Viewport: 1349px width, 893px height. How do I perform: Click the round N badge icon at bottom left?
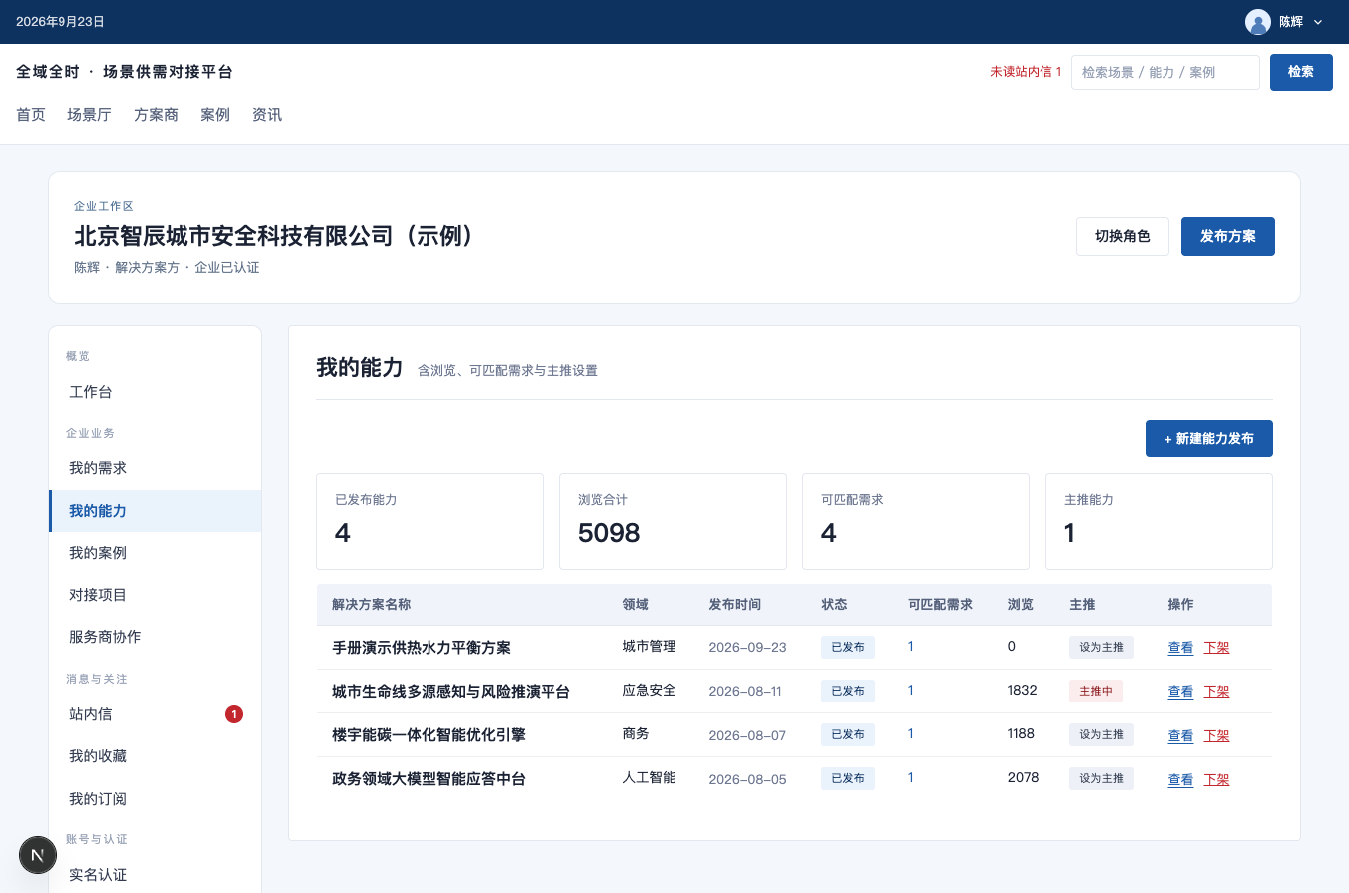38,855
